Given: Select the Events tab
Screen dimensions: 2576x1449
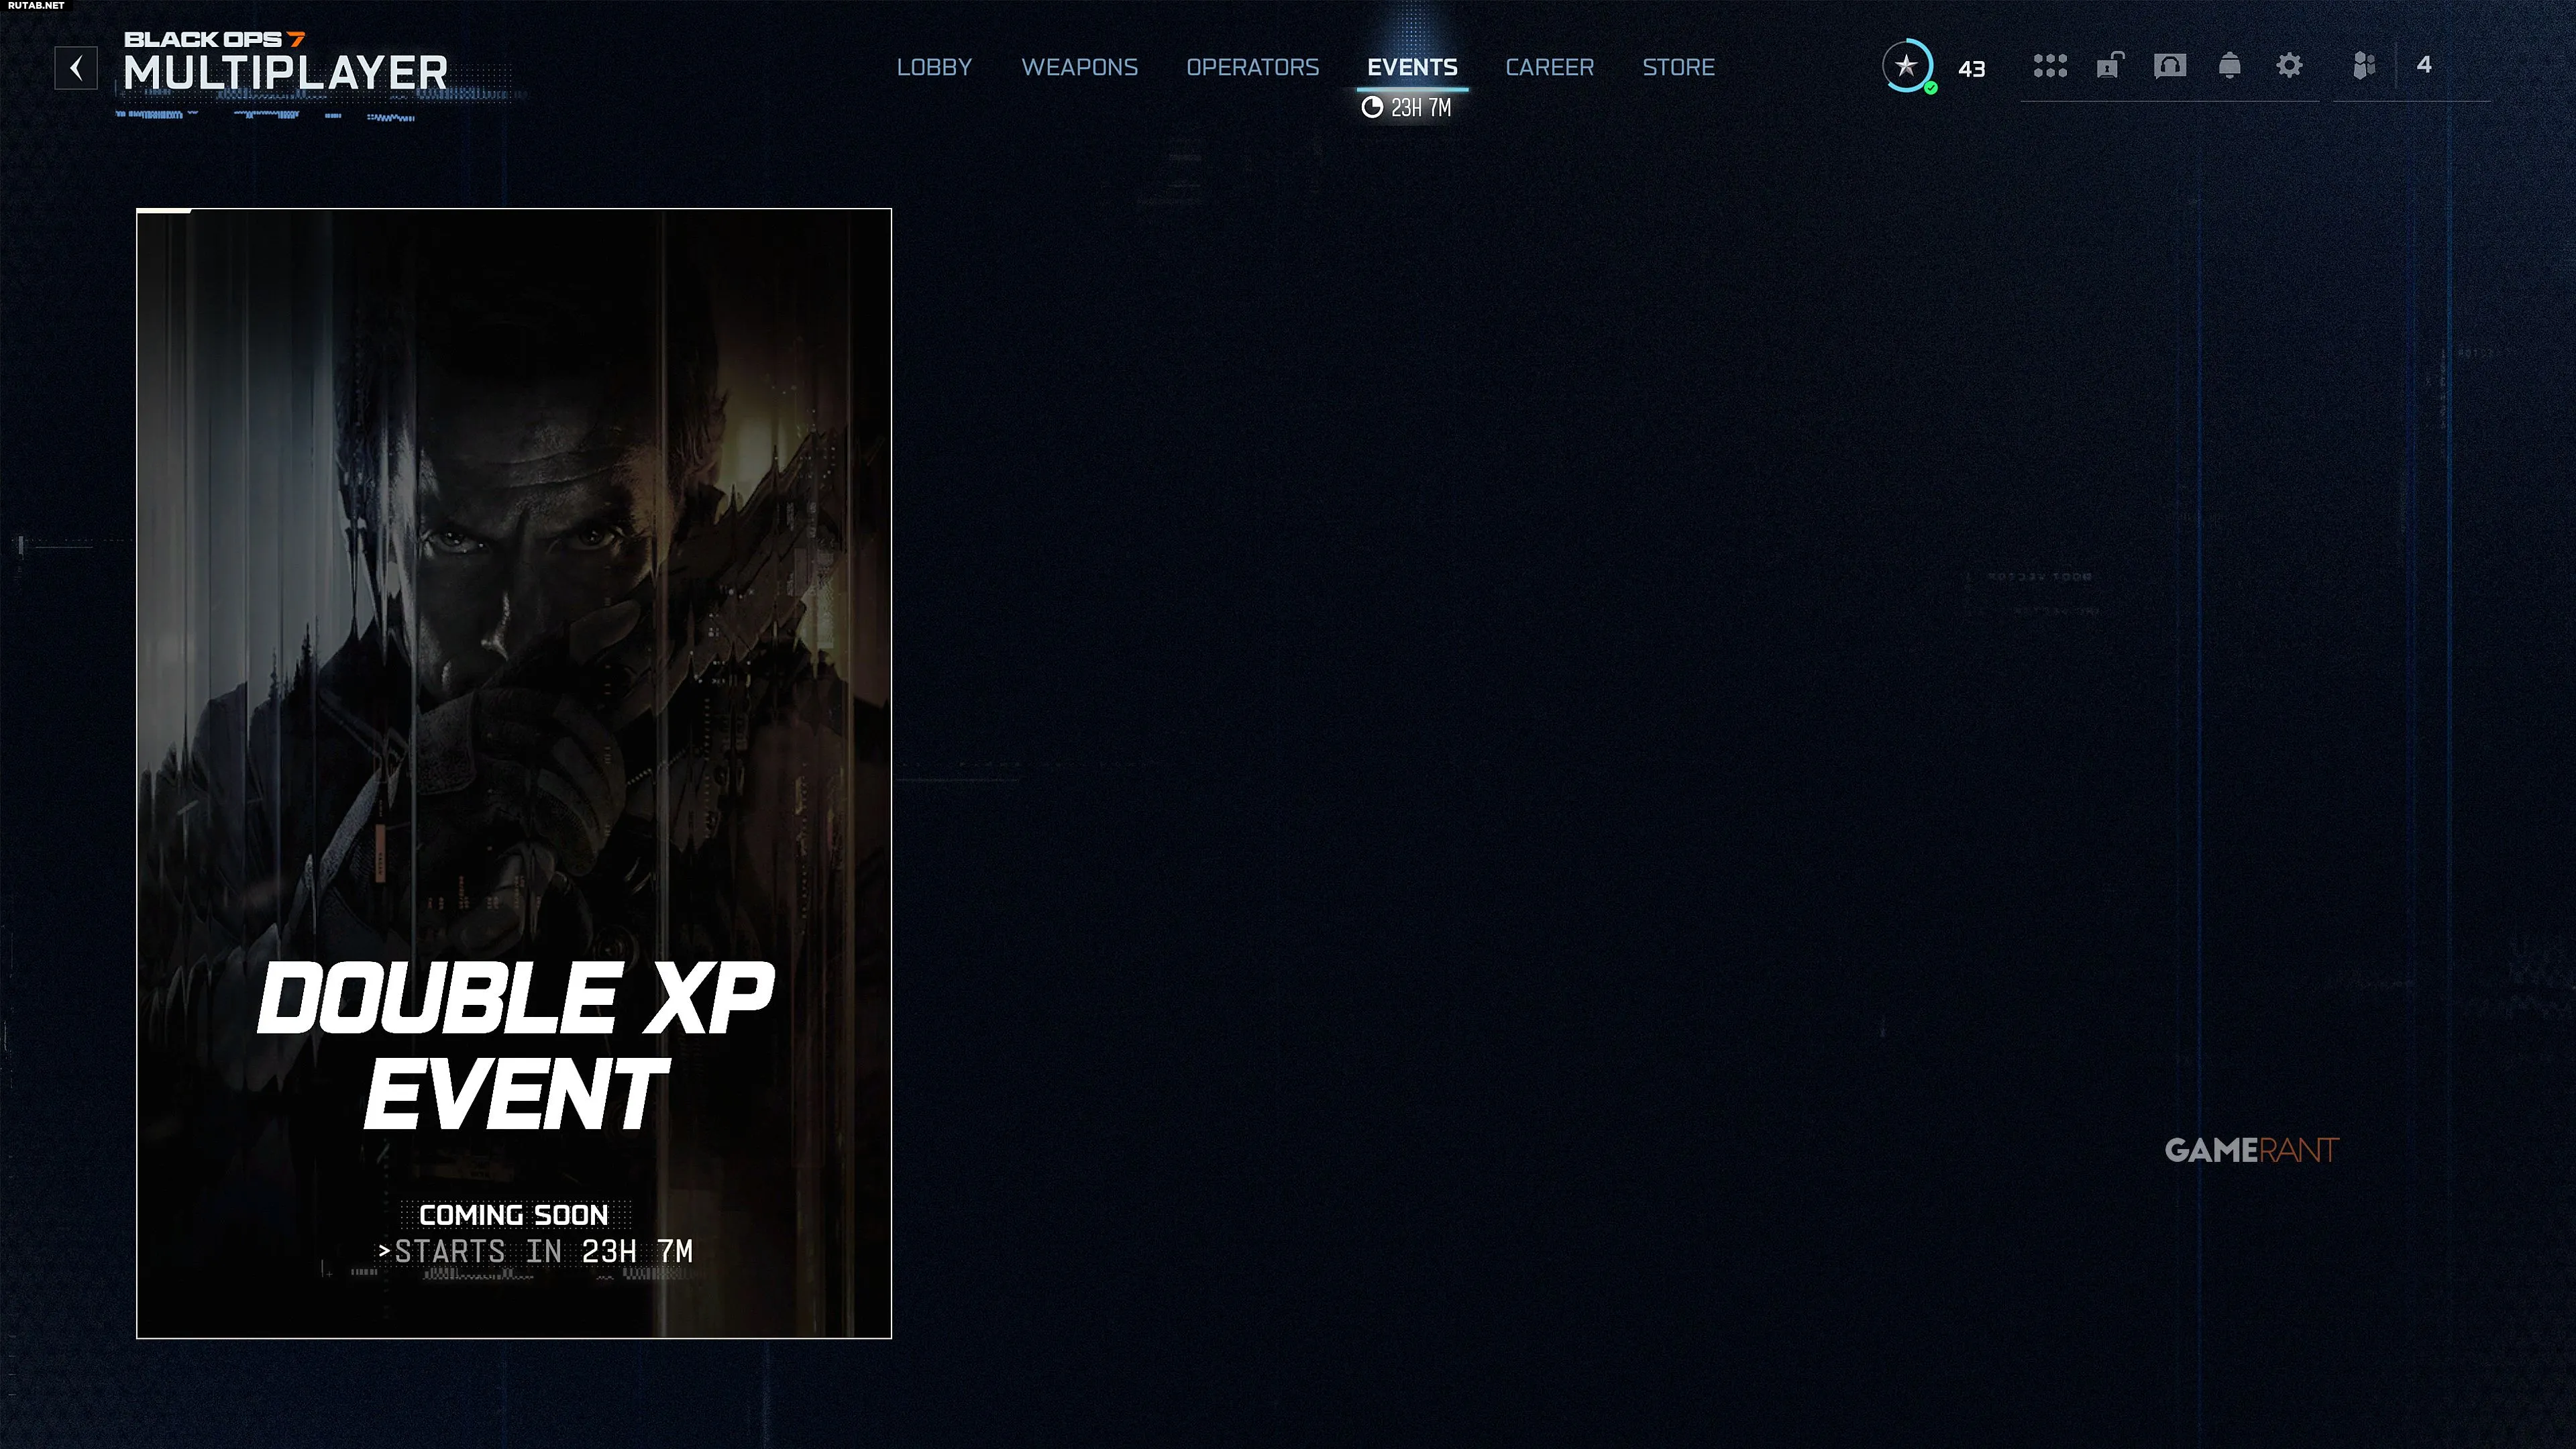Looking at the screenshot, I should point(1412,67).
